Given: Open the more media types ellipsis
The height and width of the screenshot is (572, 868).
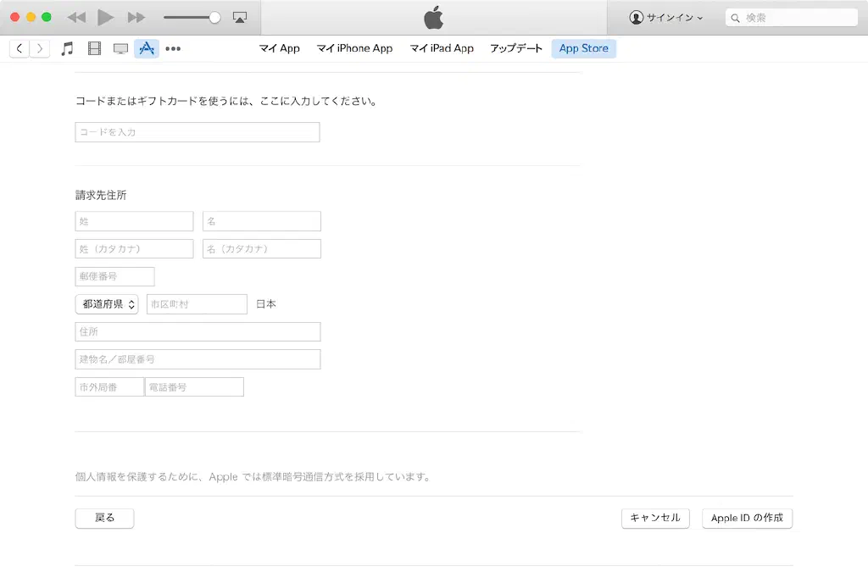Looking at the screenshot, I should click(173, 49).
